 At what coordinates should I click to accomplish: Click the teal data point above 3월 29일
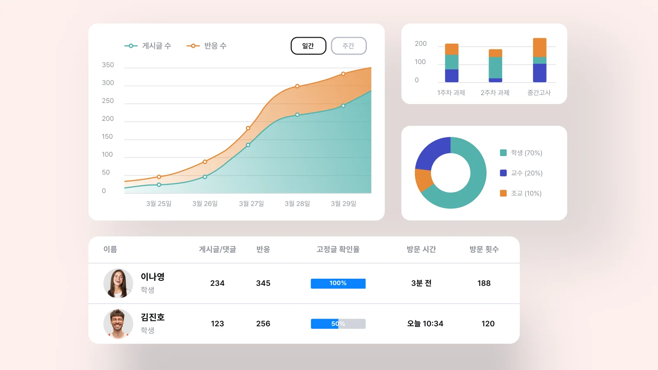(343, 106)
